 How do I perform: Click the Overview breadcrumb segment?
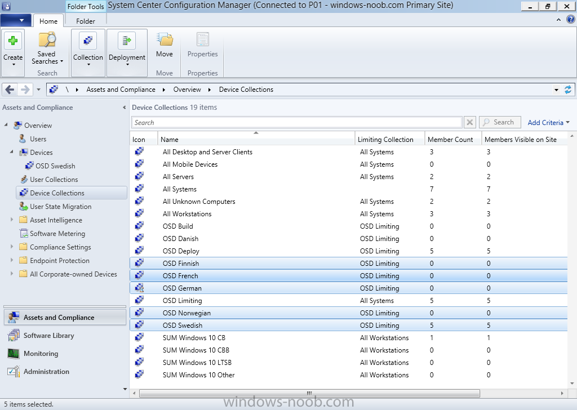(187, 90)
